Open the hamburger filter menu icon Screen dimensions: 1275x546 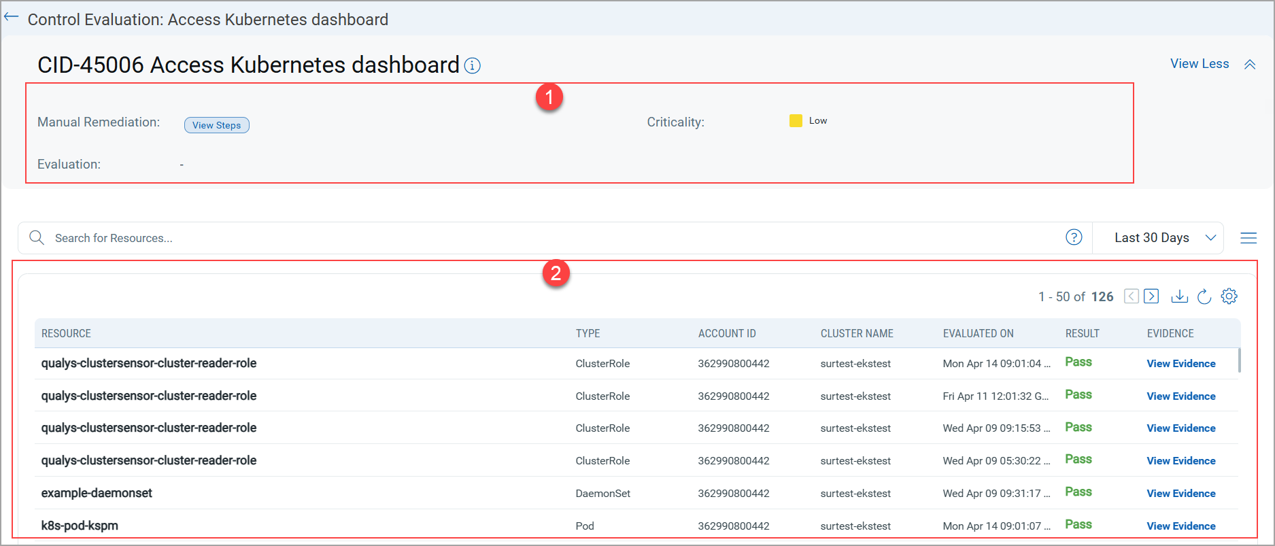pos(1248,238)
